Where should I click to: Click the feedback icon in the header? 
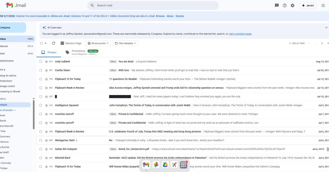(x=277, y=6)
